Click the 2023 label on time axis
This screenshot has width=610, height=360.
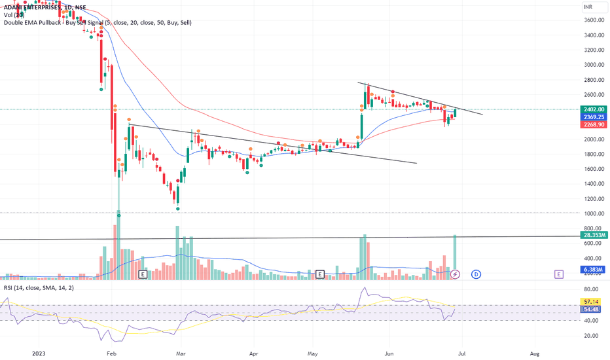coord(39,353)
